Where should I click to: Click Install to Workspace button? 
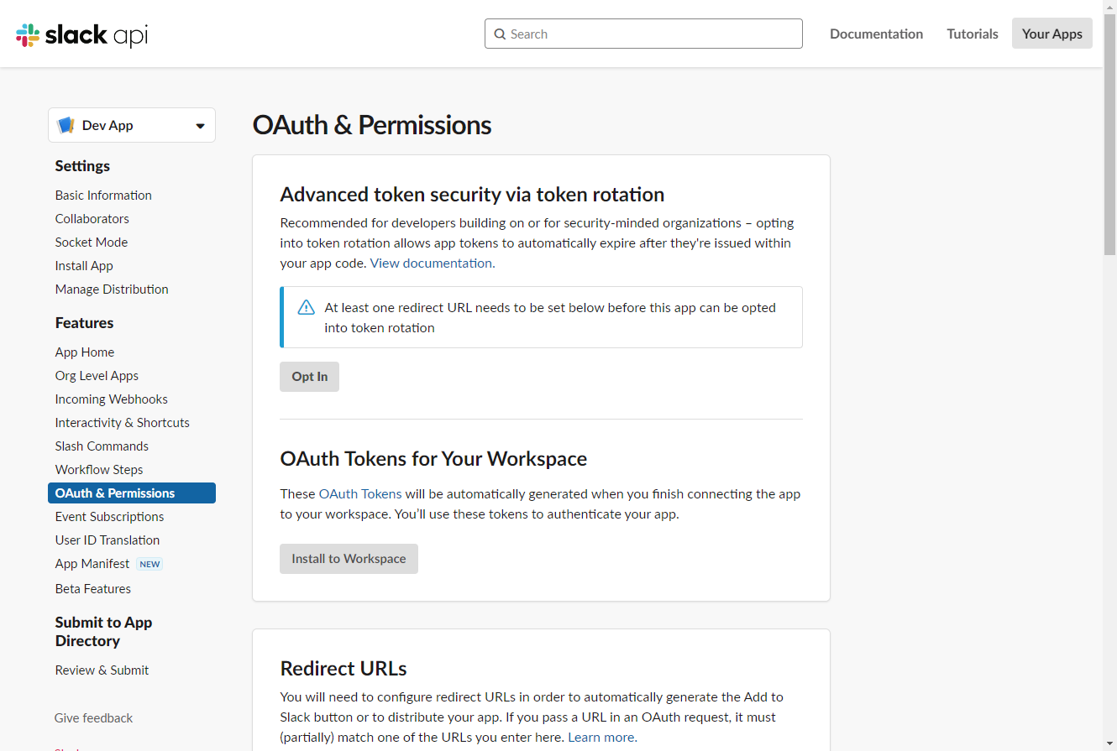pos(349,559)
